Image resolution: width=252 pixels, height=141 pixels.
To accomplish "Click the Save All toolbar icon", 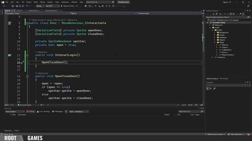I will (x=23, y=6).
